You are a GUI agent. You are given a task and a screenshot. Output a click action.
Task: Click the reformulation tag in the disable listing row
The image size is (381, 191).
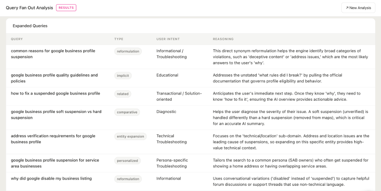point(128,179)
